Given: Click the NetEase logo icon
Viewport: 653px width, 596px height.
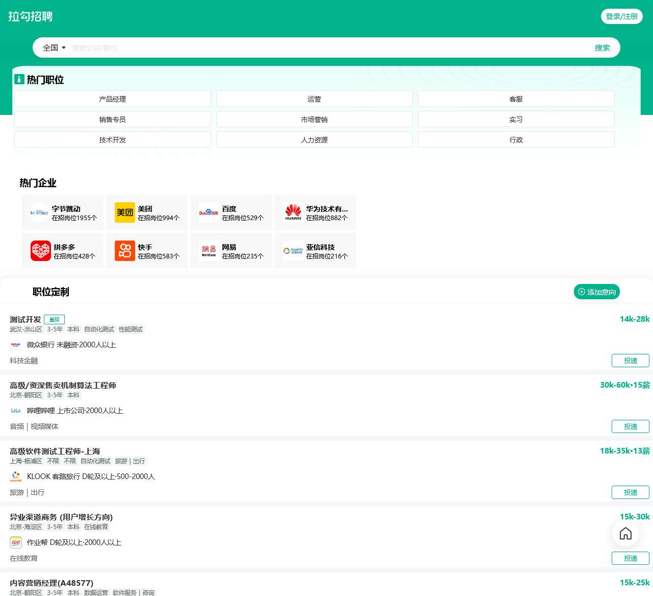Looking at the screenshot, I should [x=209, y=251].
